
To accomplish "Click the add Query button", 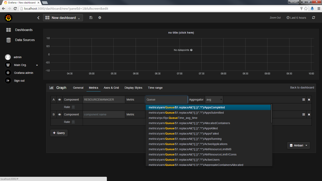I will pyautogui.click(x=59, y=133).
